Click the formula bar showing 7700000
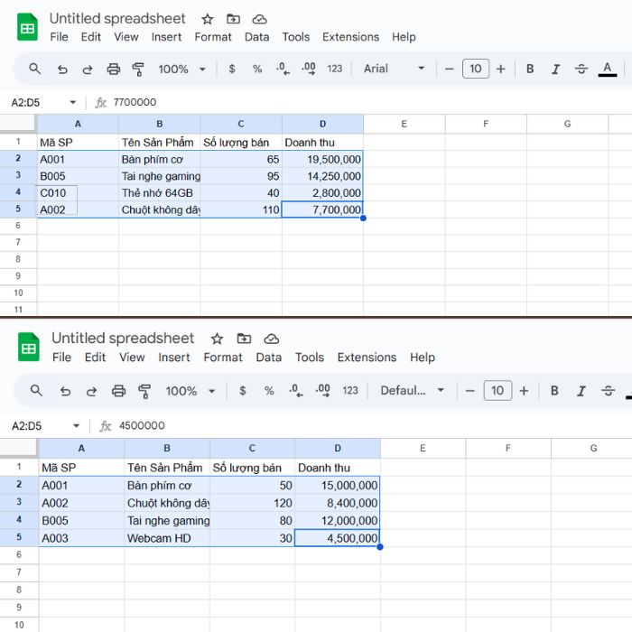 coord(363,102)
